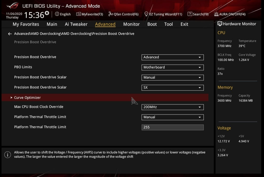Open the Tool tab

tap(169, 24)
